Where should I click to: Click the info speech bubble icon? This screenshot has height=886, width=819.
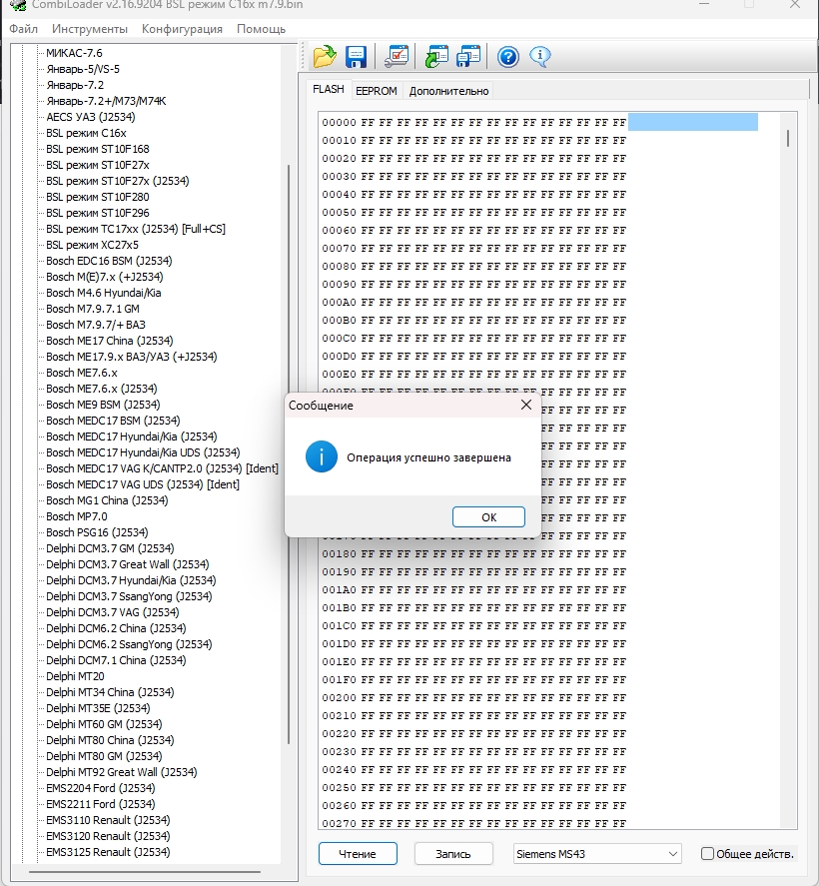[540, 57]
